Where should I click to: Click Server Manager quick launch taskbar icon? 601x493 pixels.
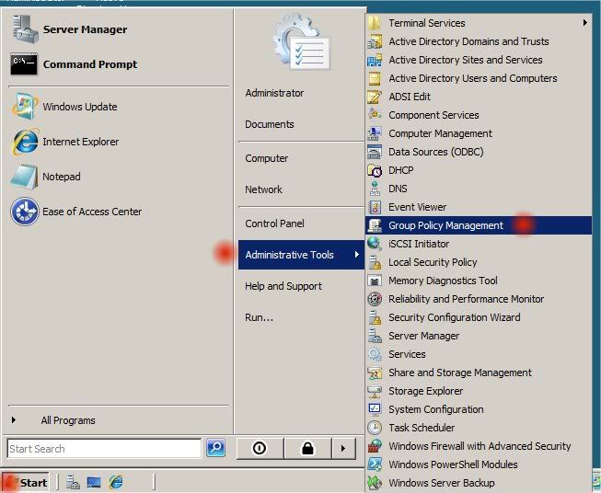73,482
